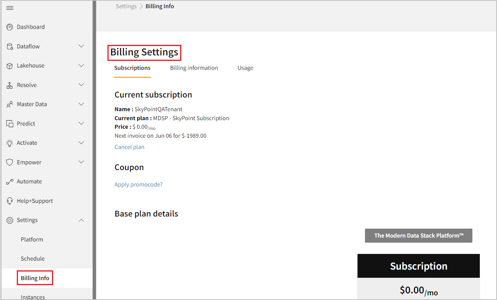
Task: Switch to the Subscriptions tab
Action: click(x=132, y=68)
